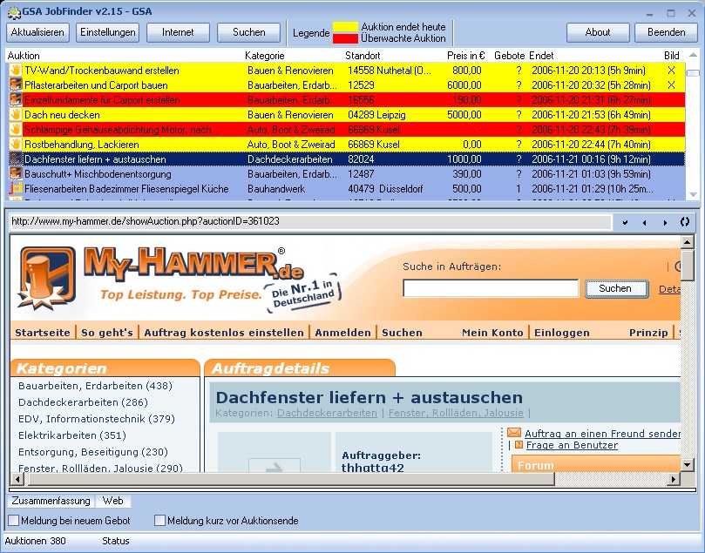Click the Suchen button in the toolbar

point(248,32)
